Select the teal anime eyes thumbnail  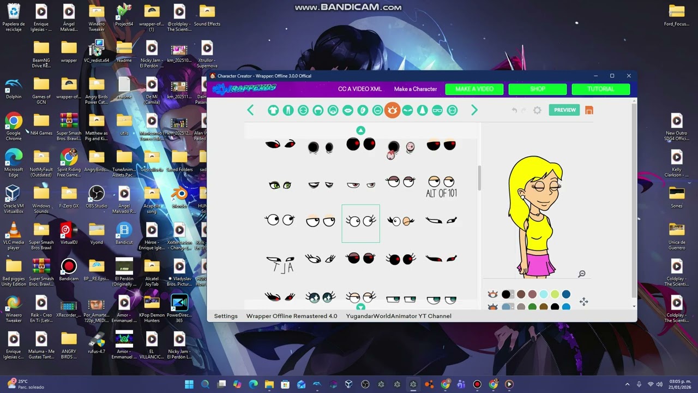320,297
